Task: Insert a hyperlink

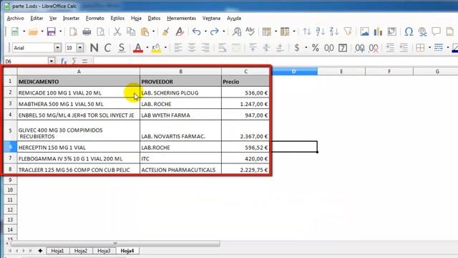Action: [422, 32]
